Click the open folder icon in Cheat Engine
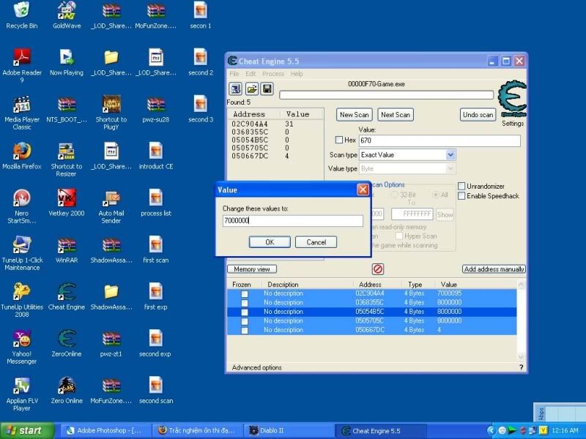The image size is (586, 439). (251, 89)
